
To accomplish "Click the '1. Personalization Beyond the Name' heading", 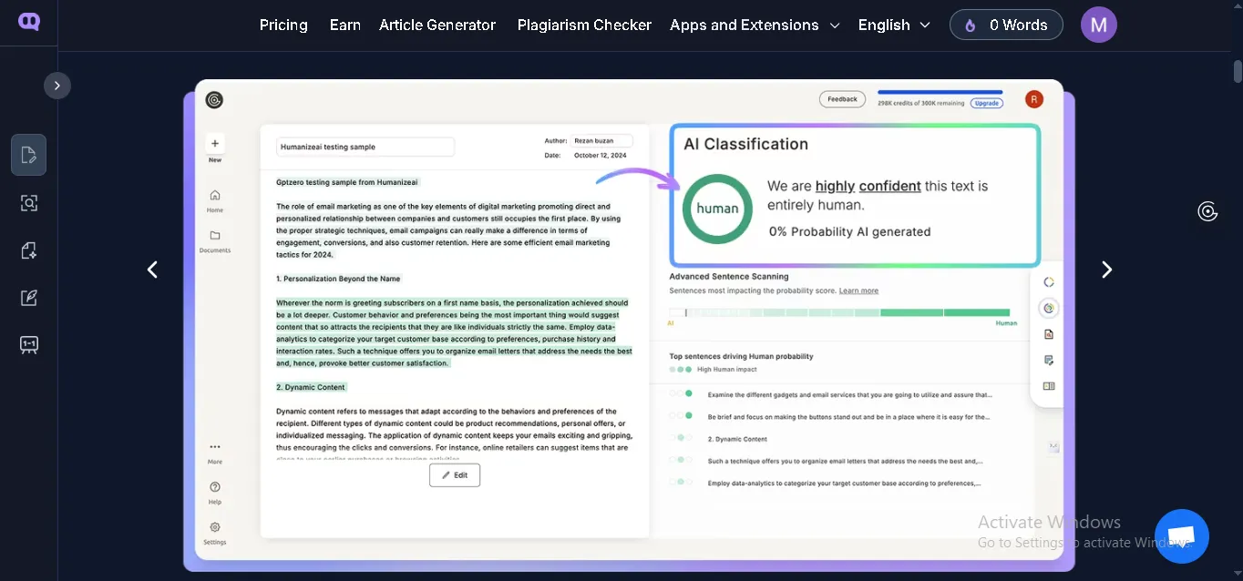I will click(338, 279).
